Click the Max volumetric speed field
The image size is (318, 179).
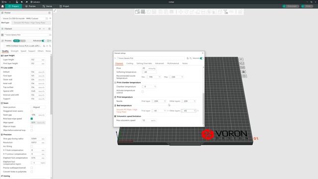point(149,120)
